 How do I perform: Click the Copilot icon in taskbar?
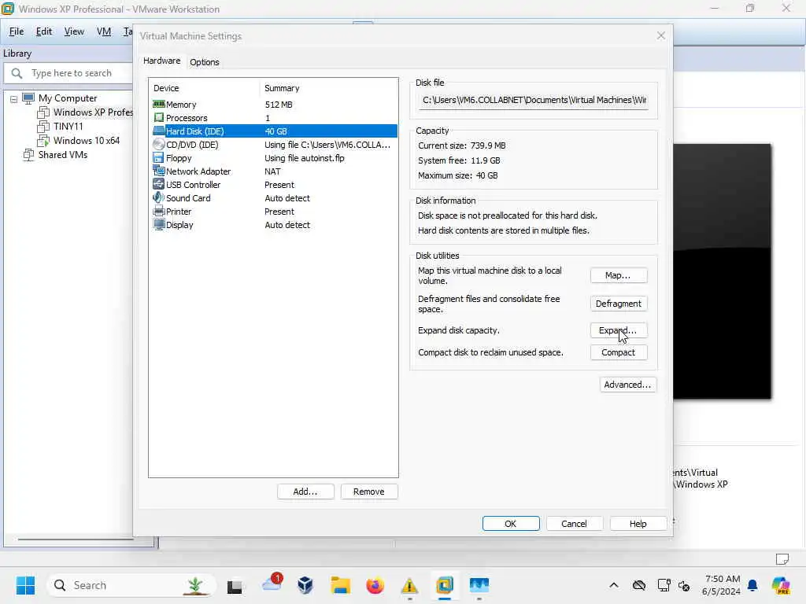[x=781, y=585]
